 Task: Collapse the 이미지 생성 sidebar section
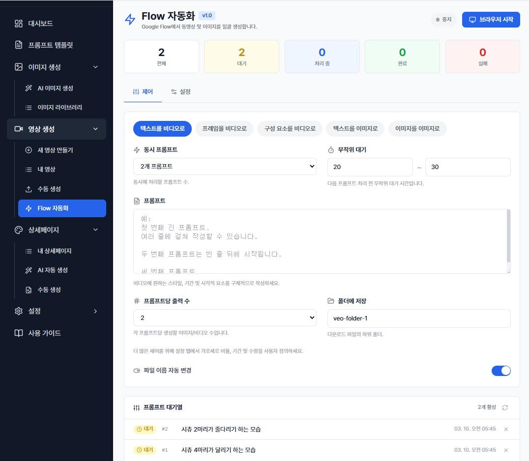point(95,67)
